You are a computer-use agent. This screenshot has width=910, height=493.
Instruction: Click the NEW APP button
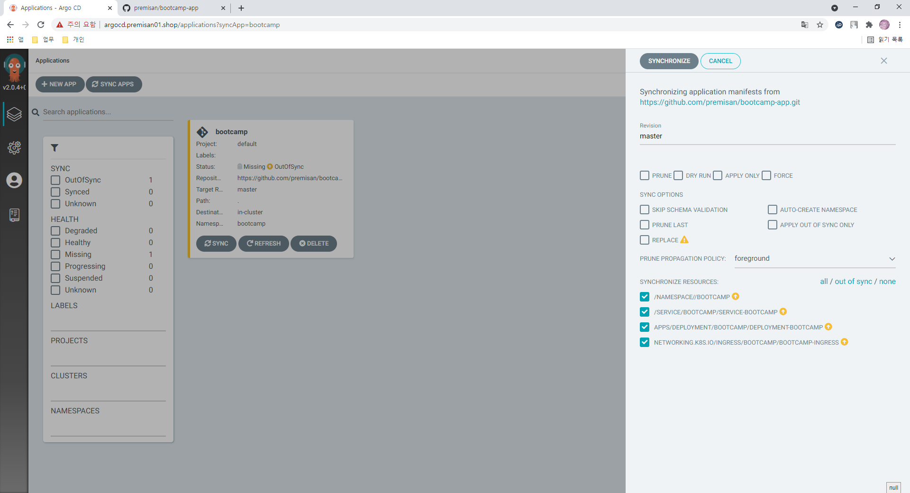60,84
